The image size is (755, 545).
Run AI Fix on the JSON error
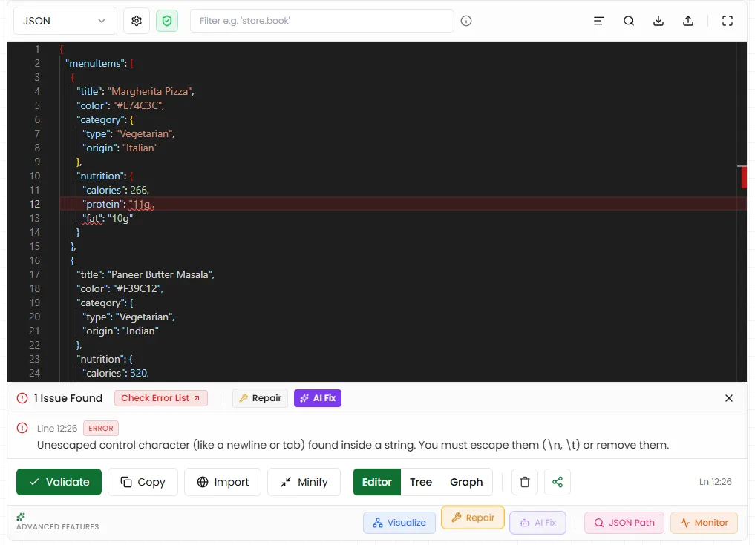click(318, 398)
